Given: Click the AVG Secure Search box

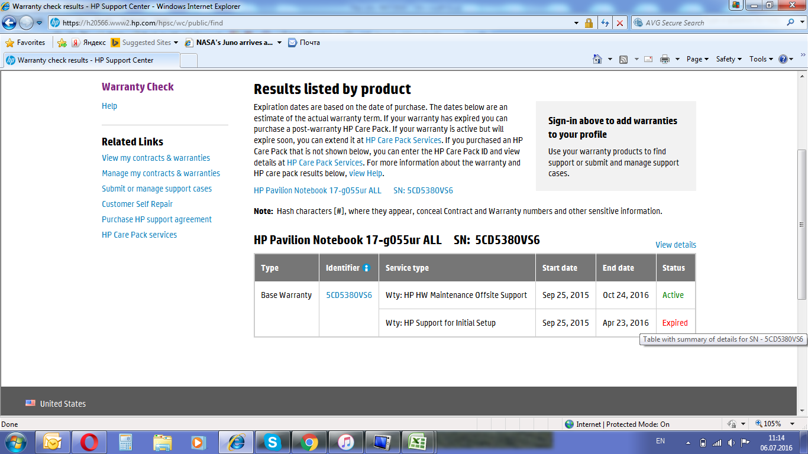Looking at the screenshot, I should [x=709, y=23].
